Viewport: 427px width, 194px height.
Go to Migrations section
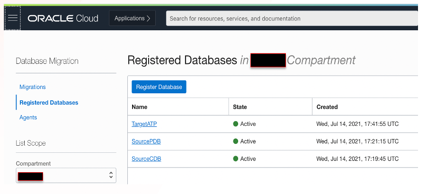pyautogui.click(x=32, y=87)
